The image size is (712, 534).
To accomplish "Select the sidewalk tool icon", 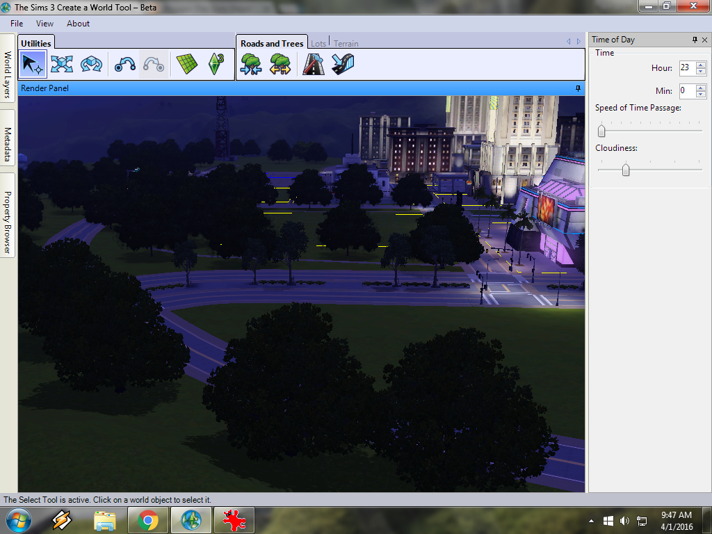I will (343, 65).
